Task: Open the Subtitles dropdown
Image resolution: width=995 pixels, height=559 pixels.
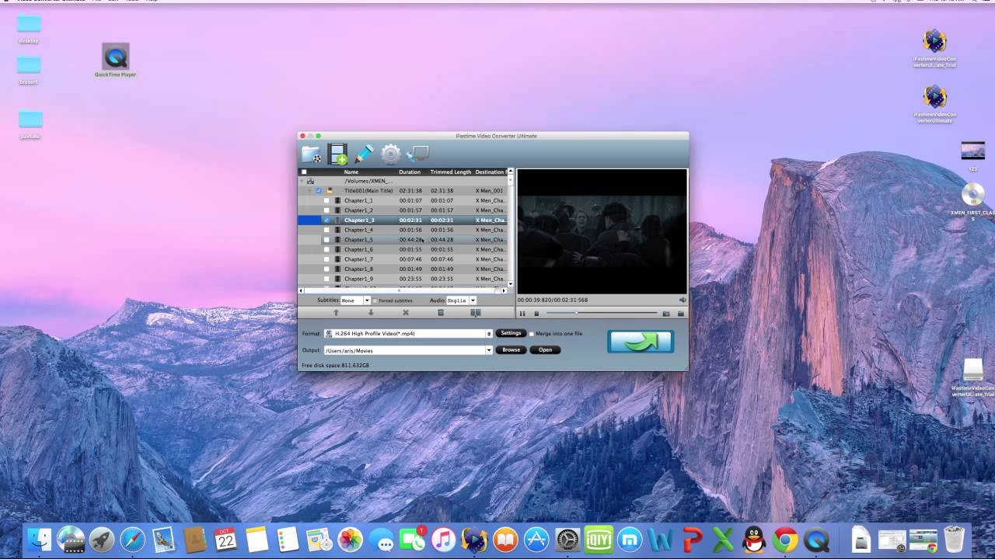Action: click(x=355, y=300)
